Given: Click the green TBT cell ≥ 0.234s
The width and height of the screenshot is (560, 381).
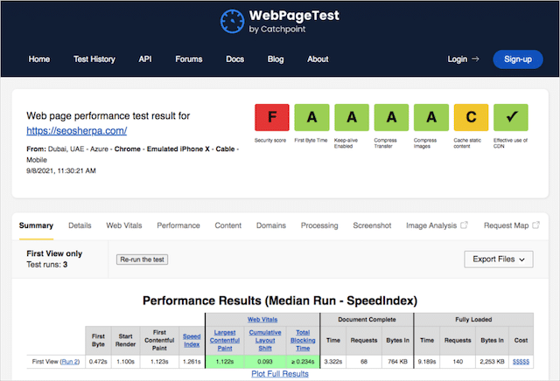Looking at the screenshot, I should [303, 362].
